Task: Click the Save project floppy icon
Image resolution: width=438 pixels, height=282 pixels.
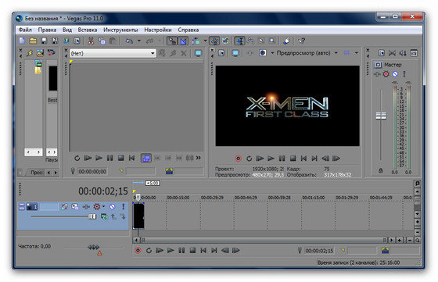Action: [44, 41]
